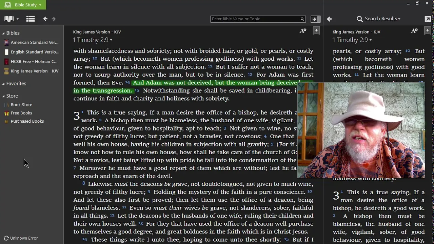The height and width of the screenshot is (244, 434).
Task: Go forward with the right navigation arrow
Action: click(54, 19)
